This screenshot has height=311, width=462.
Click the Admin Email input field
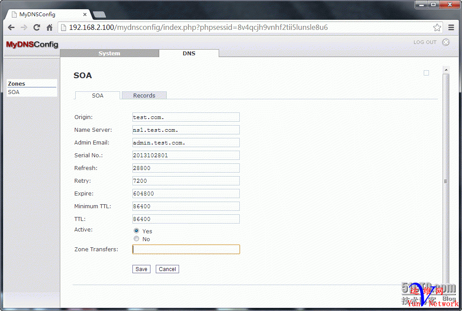(x=186, y=143)
